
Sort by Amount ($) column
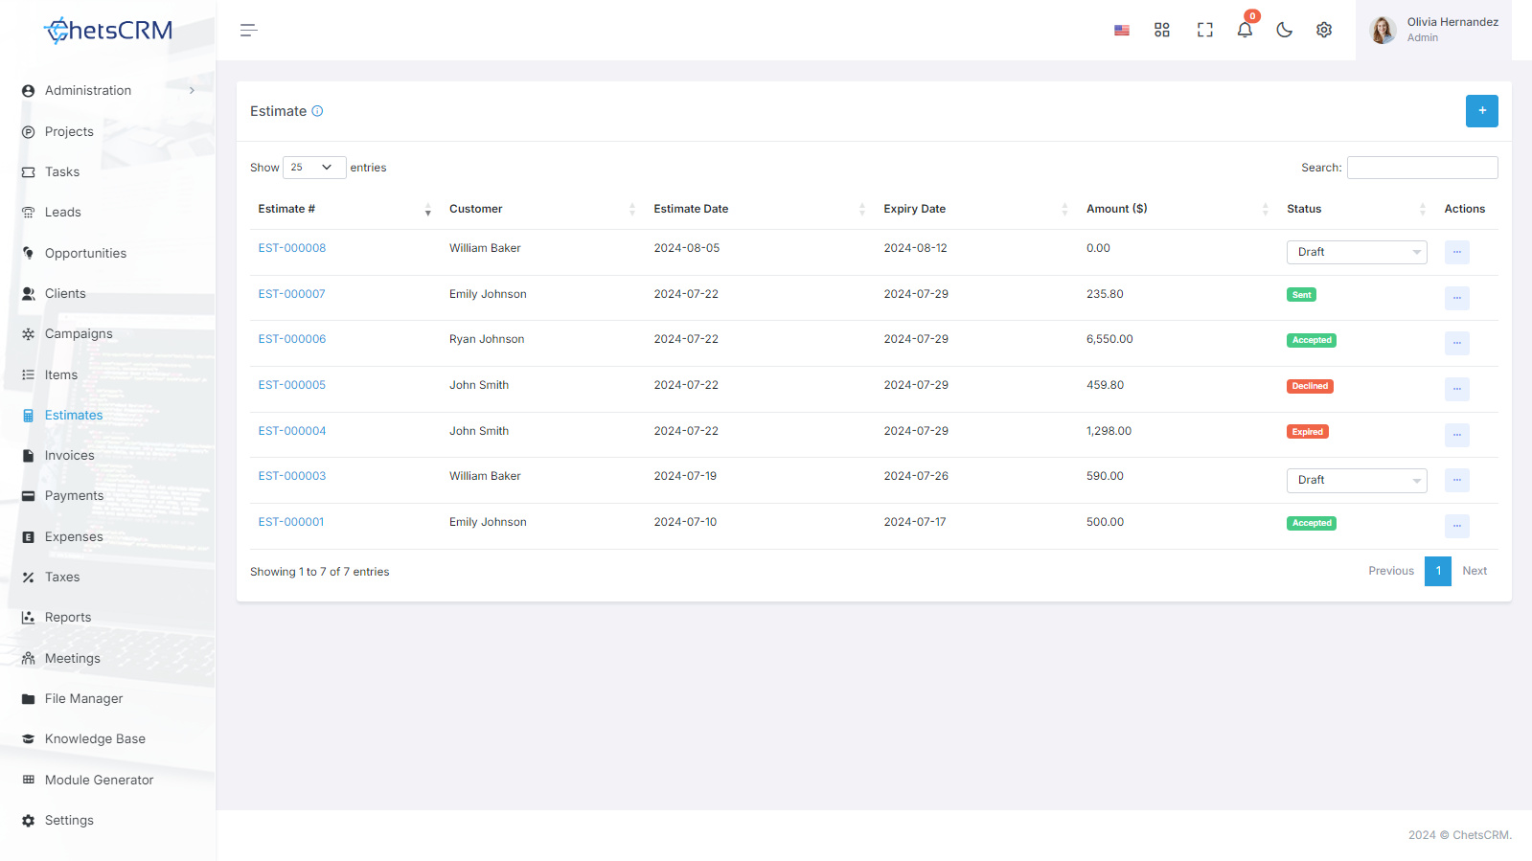click(x=1177, y=209)
